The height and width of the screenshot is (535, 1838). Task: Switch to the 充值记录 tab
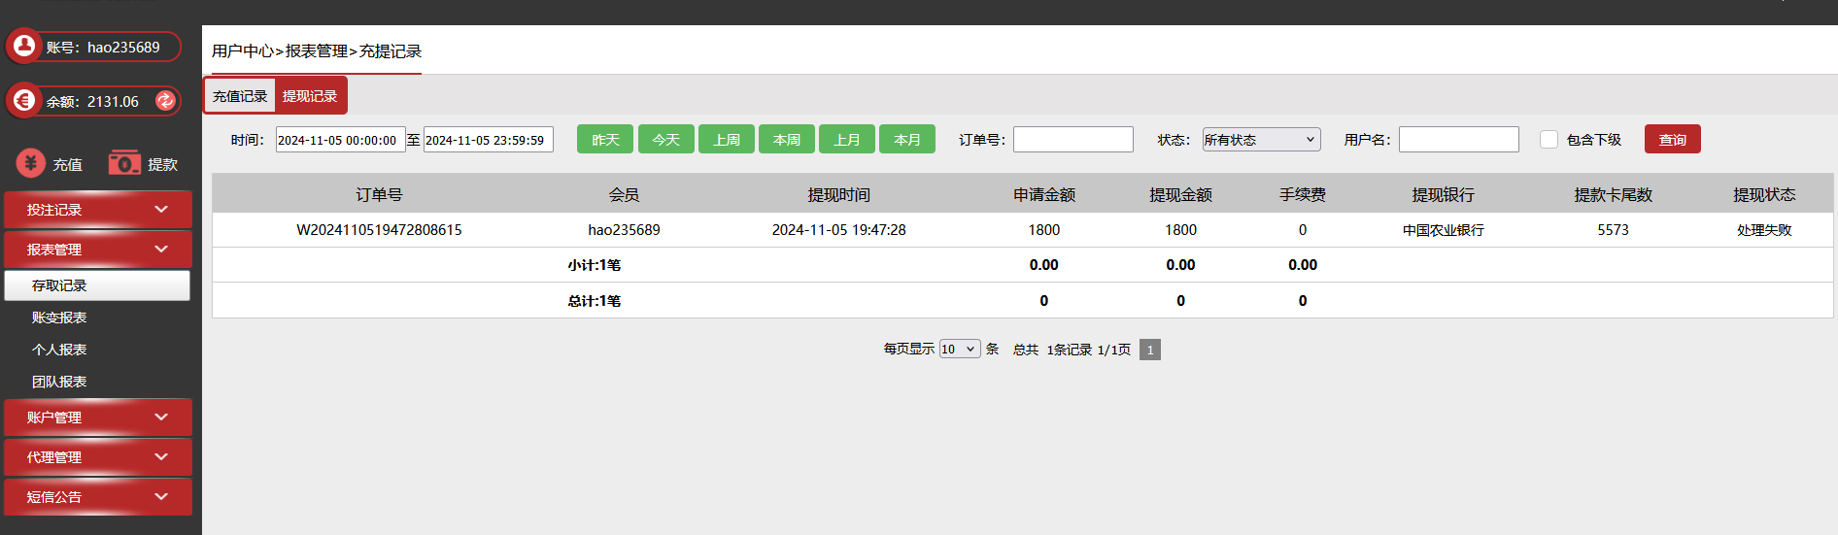240,96
